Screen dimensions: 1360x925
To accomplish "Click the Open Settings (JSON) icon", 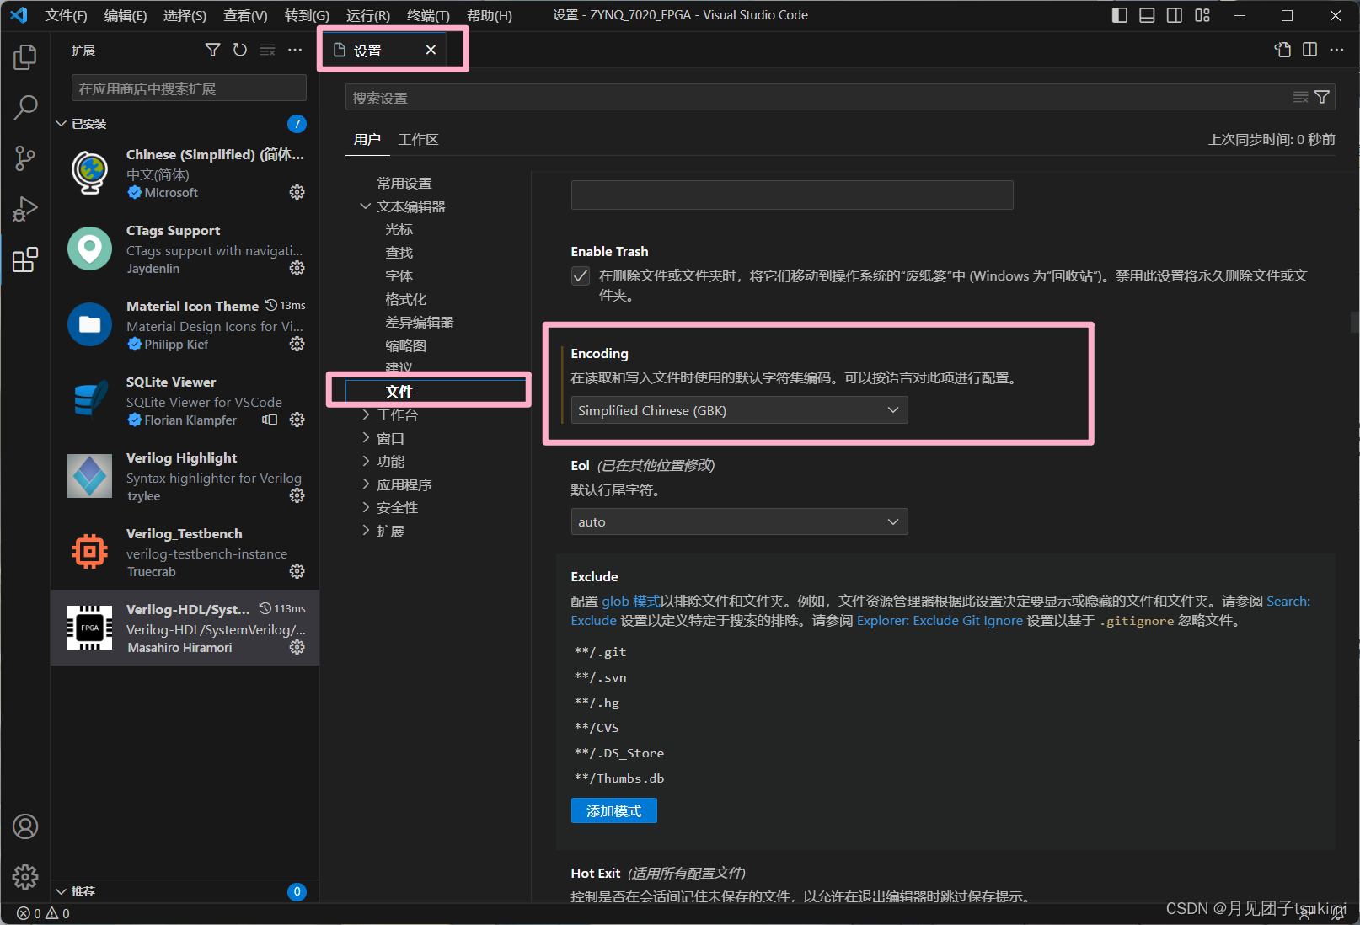I will [1282, 50].
